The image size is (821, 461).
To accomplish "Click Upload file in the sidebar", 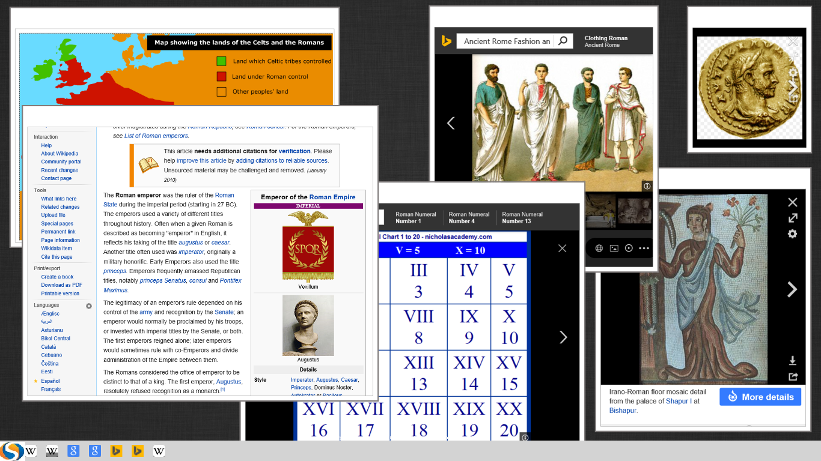I will click(53, 215).
